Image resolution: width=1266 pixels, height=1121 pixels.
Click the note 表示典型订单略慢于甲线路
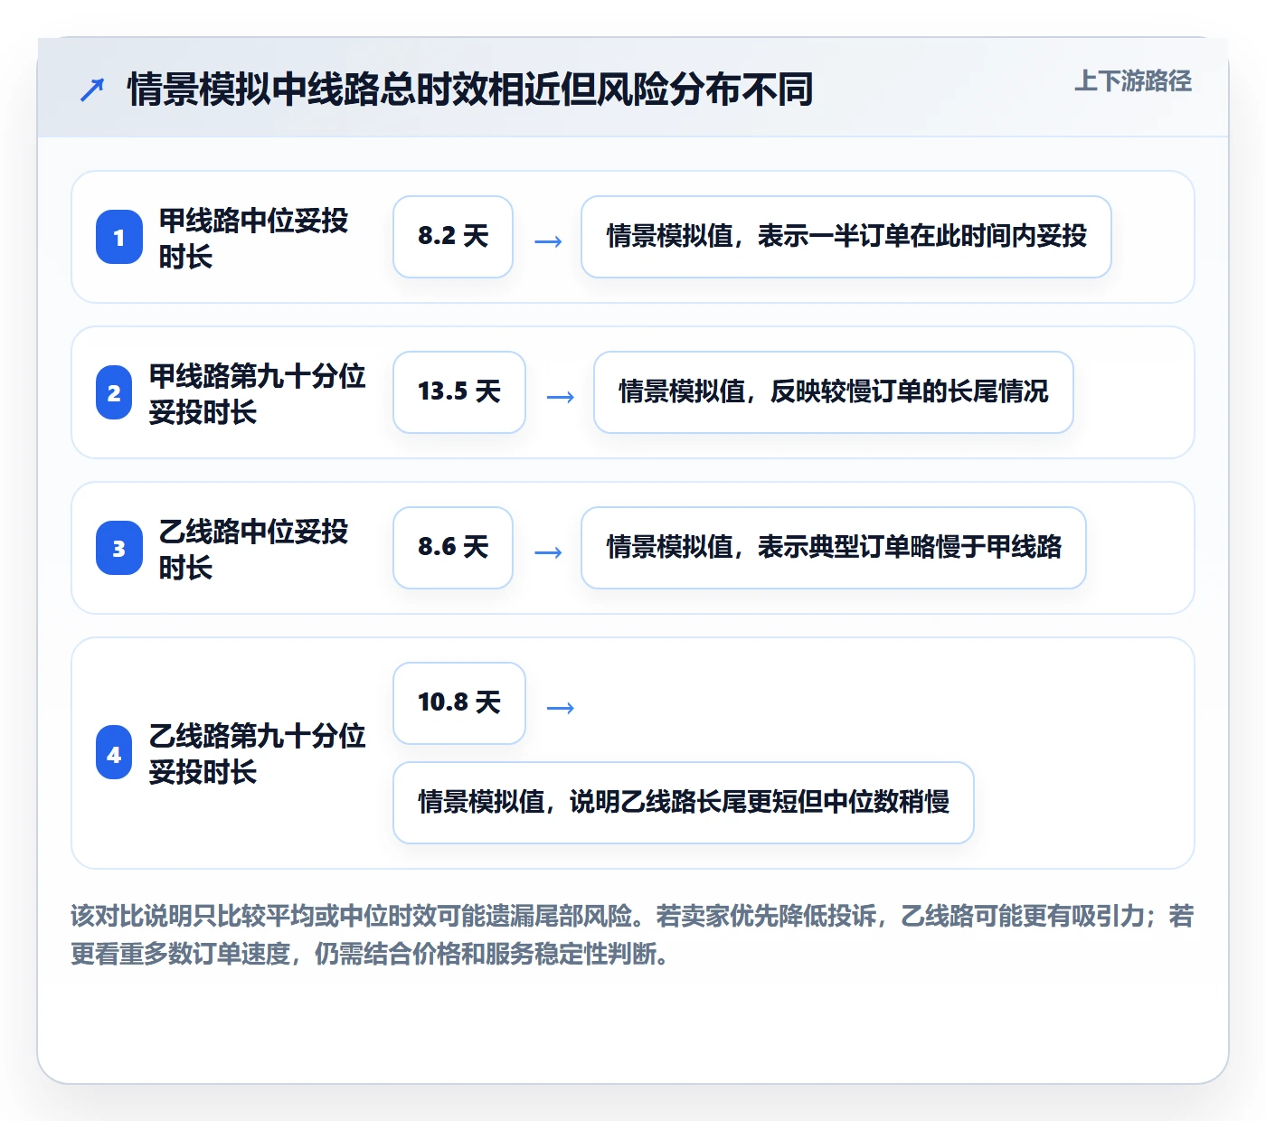pos(834,548)
